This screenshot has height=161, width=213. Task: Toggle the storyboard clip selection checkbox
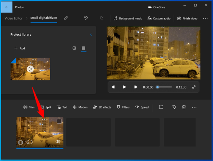(59, 121)
